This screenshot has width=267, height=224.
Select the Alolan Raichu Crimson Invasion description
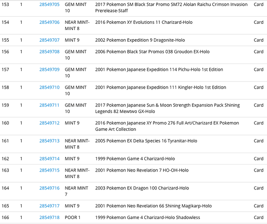click(x=171, y=7)
